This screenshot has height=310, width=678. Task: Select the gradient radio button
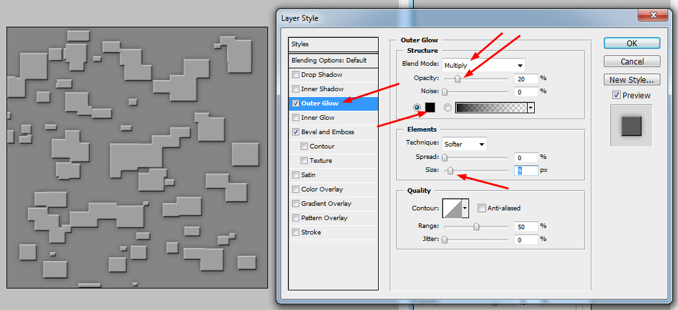[448, 108]
